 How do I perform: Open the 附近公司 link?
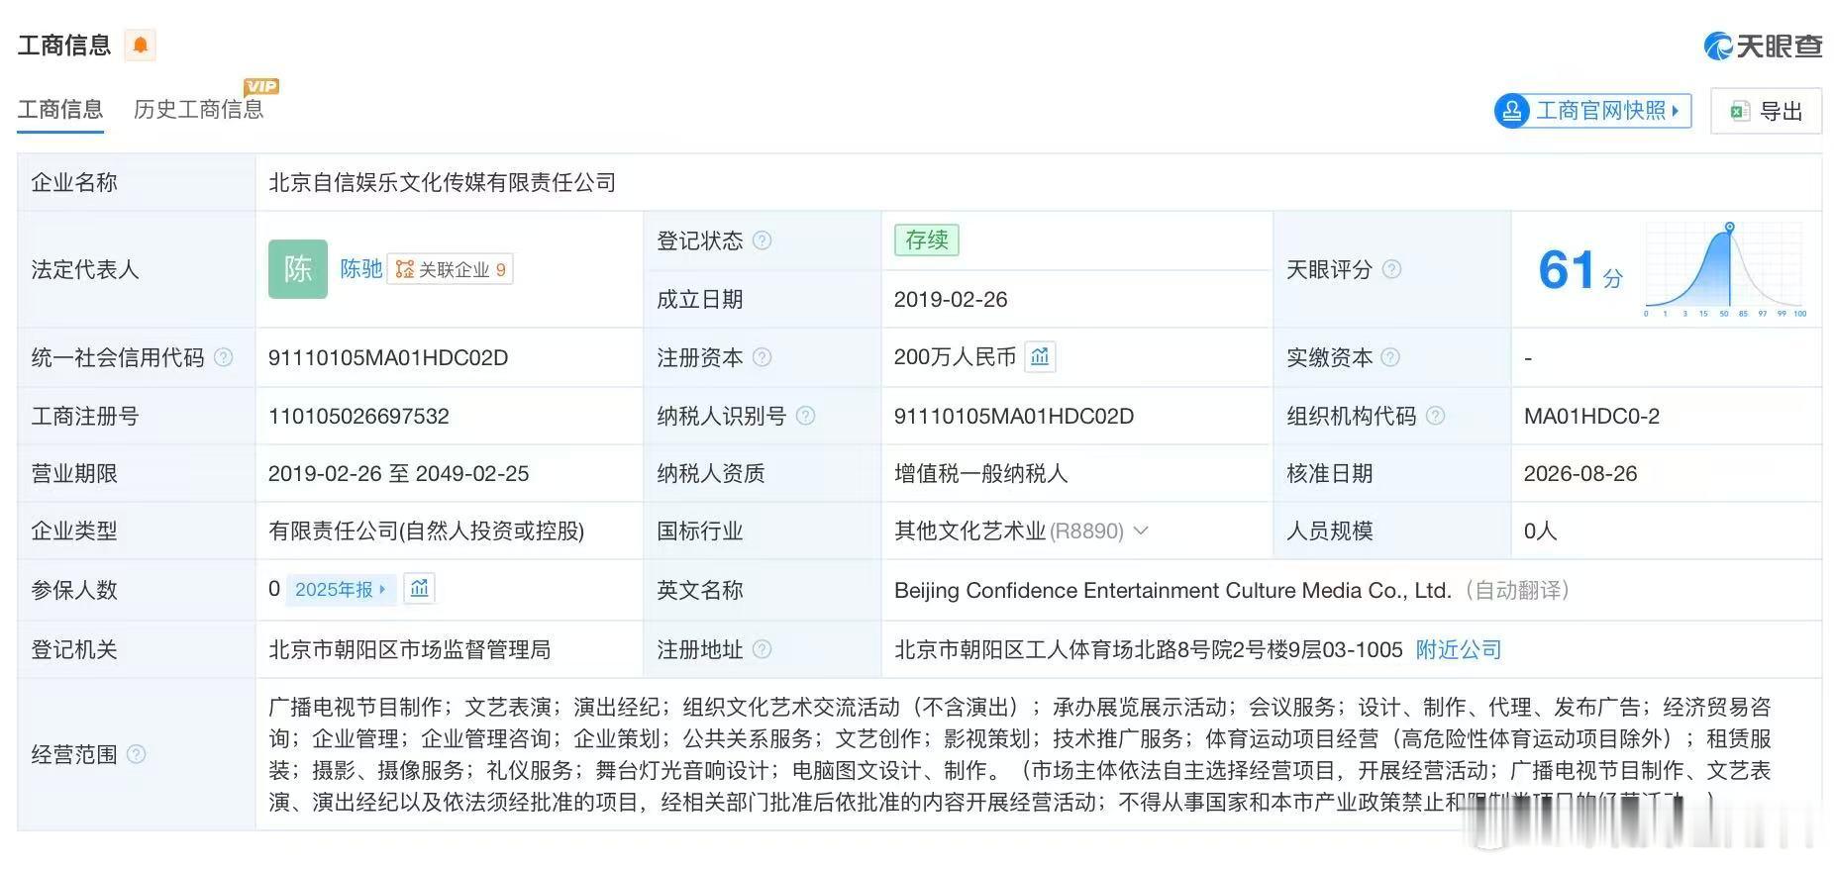coord(1459,649)
